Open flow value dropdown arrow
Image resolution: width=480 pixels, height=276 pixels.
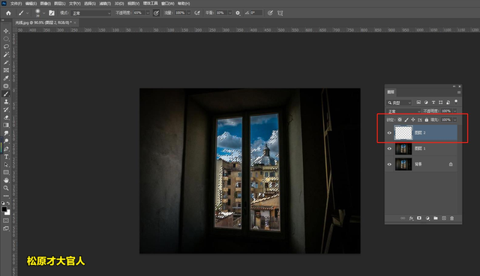[x=188, y=13]
